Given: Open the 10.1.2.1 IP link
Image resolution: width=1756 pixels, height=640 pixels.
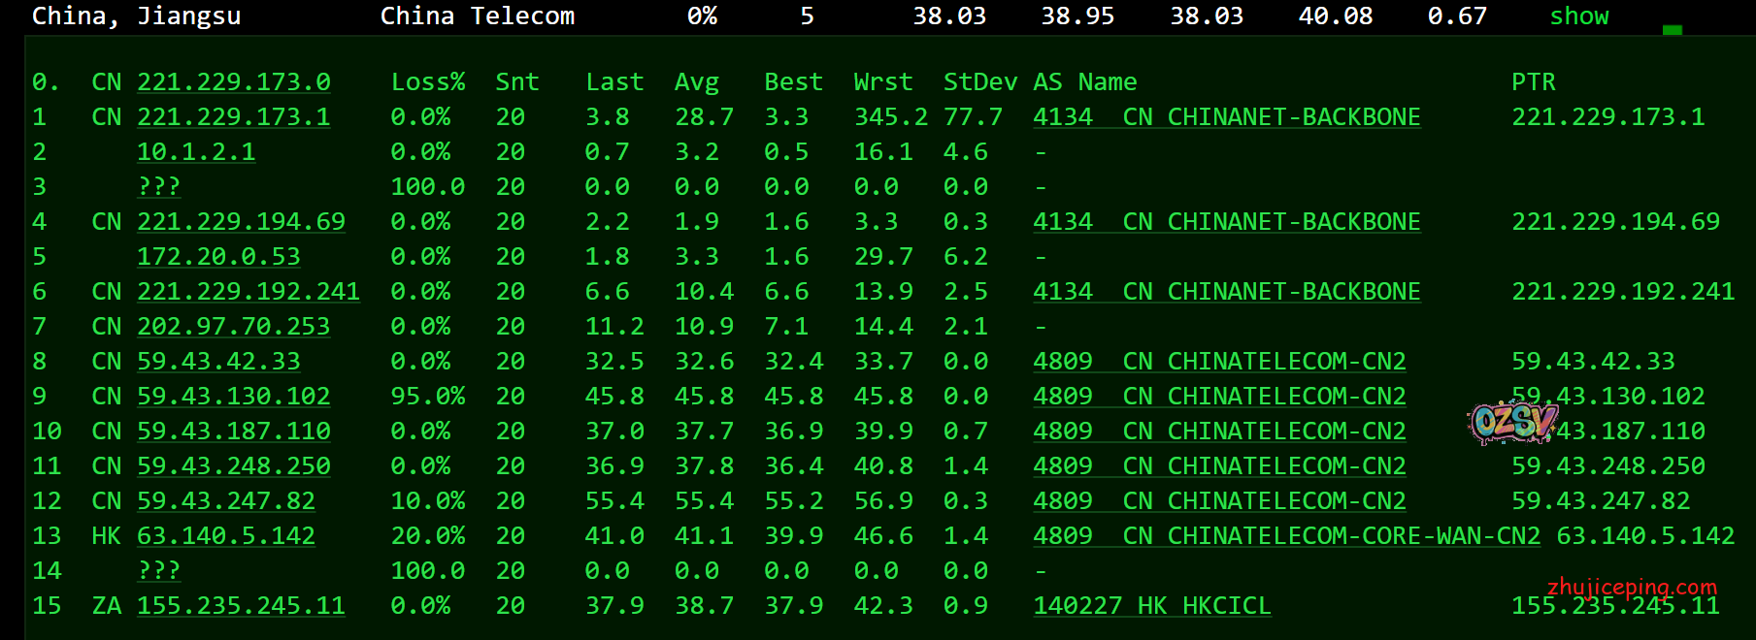Looking at the screenshot, I should [196, 152].
